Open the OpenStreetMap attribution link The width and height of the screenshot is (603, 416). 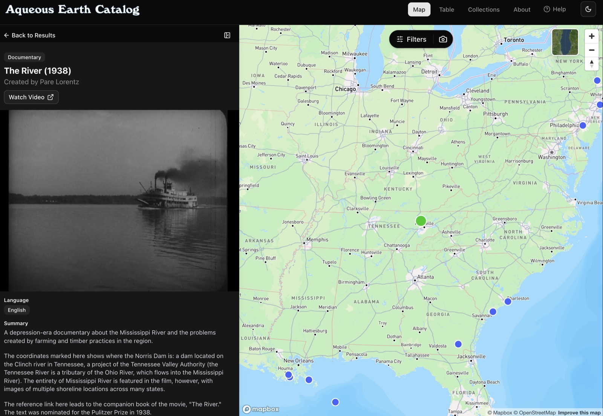tap(534, 413)
